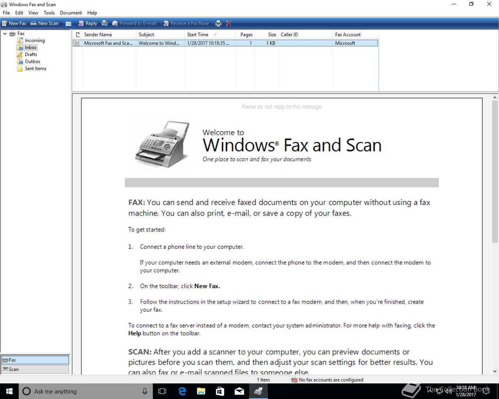Click the '1/28/2017 10:18:35' start time cell
Viewport: 499px width, 399px height.
point(208,43)
